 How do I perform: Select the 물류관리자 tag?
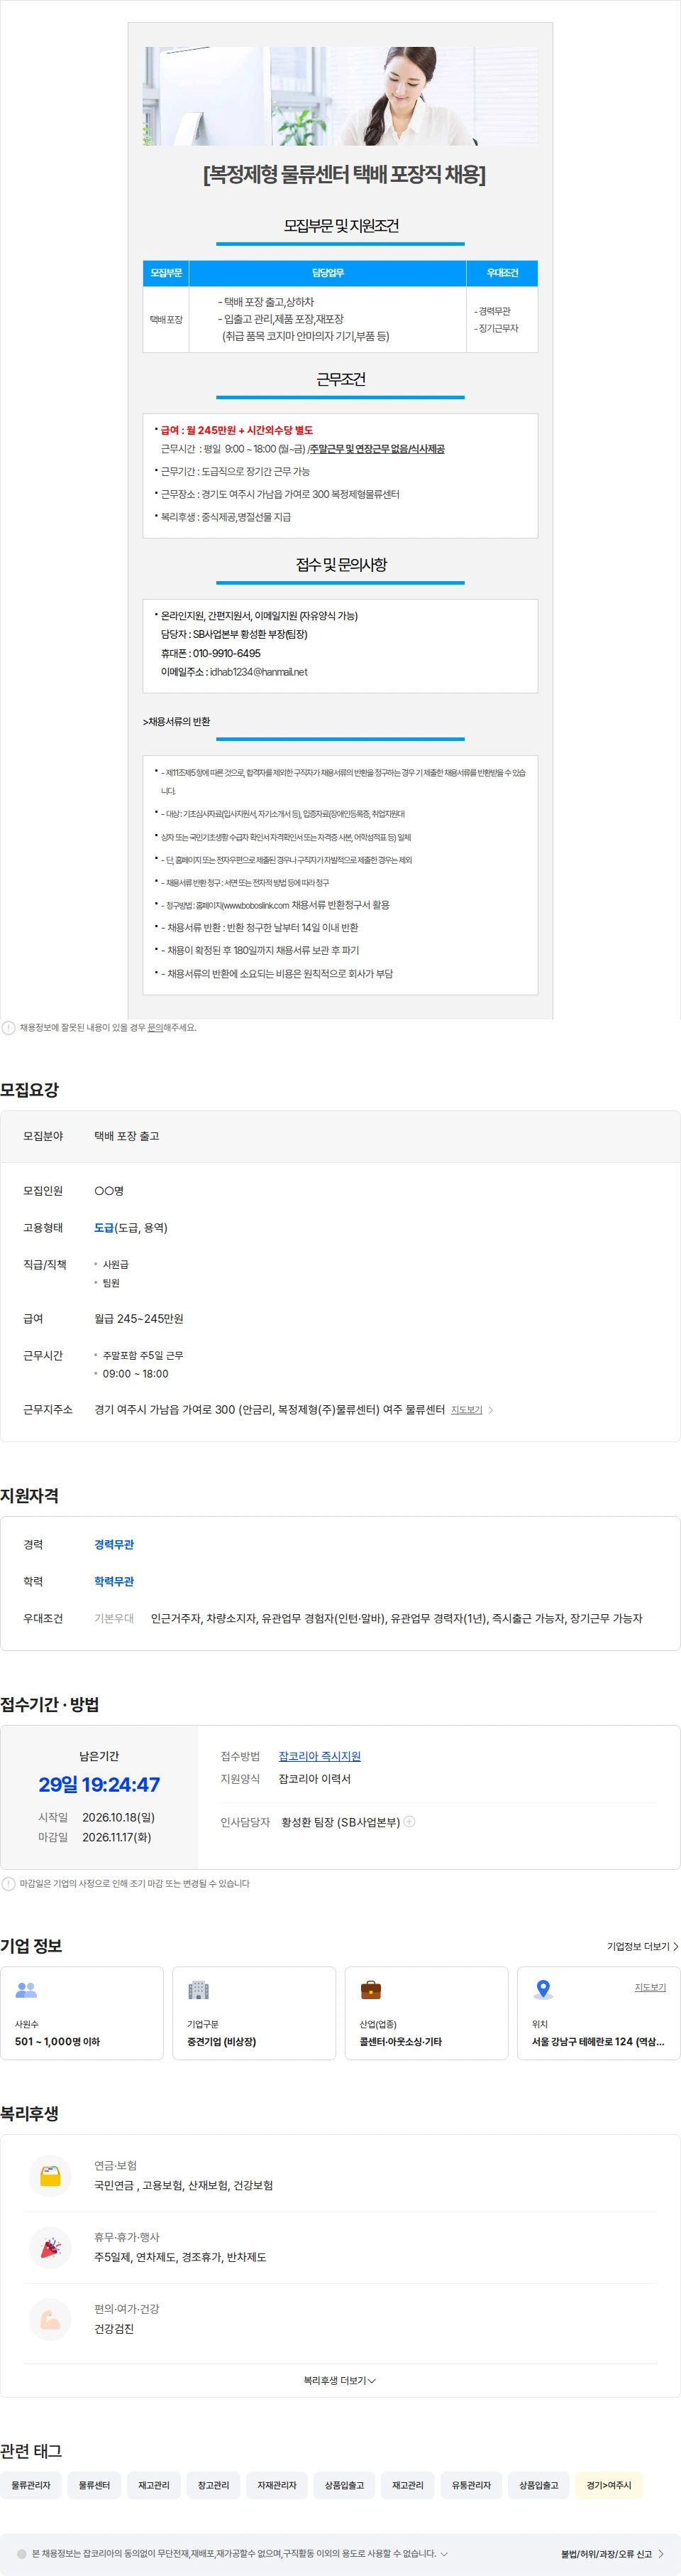(x=31, y=2485)
